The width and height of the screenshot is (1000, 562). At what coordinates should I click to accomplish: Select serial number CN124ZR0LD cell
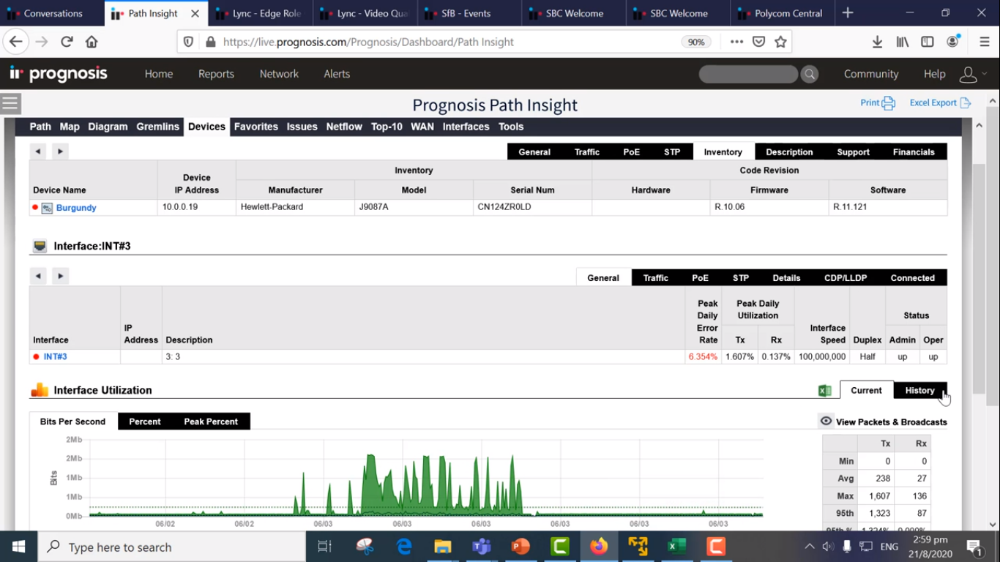533,207
